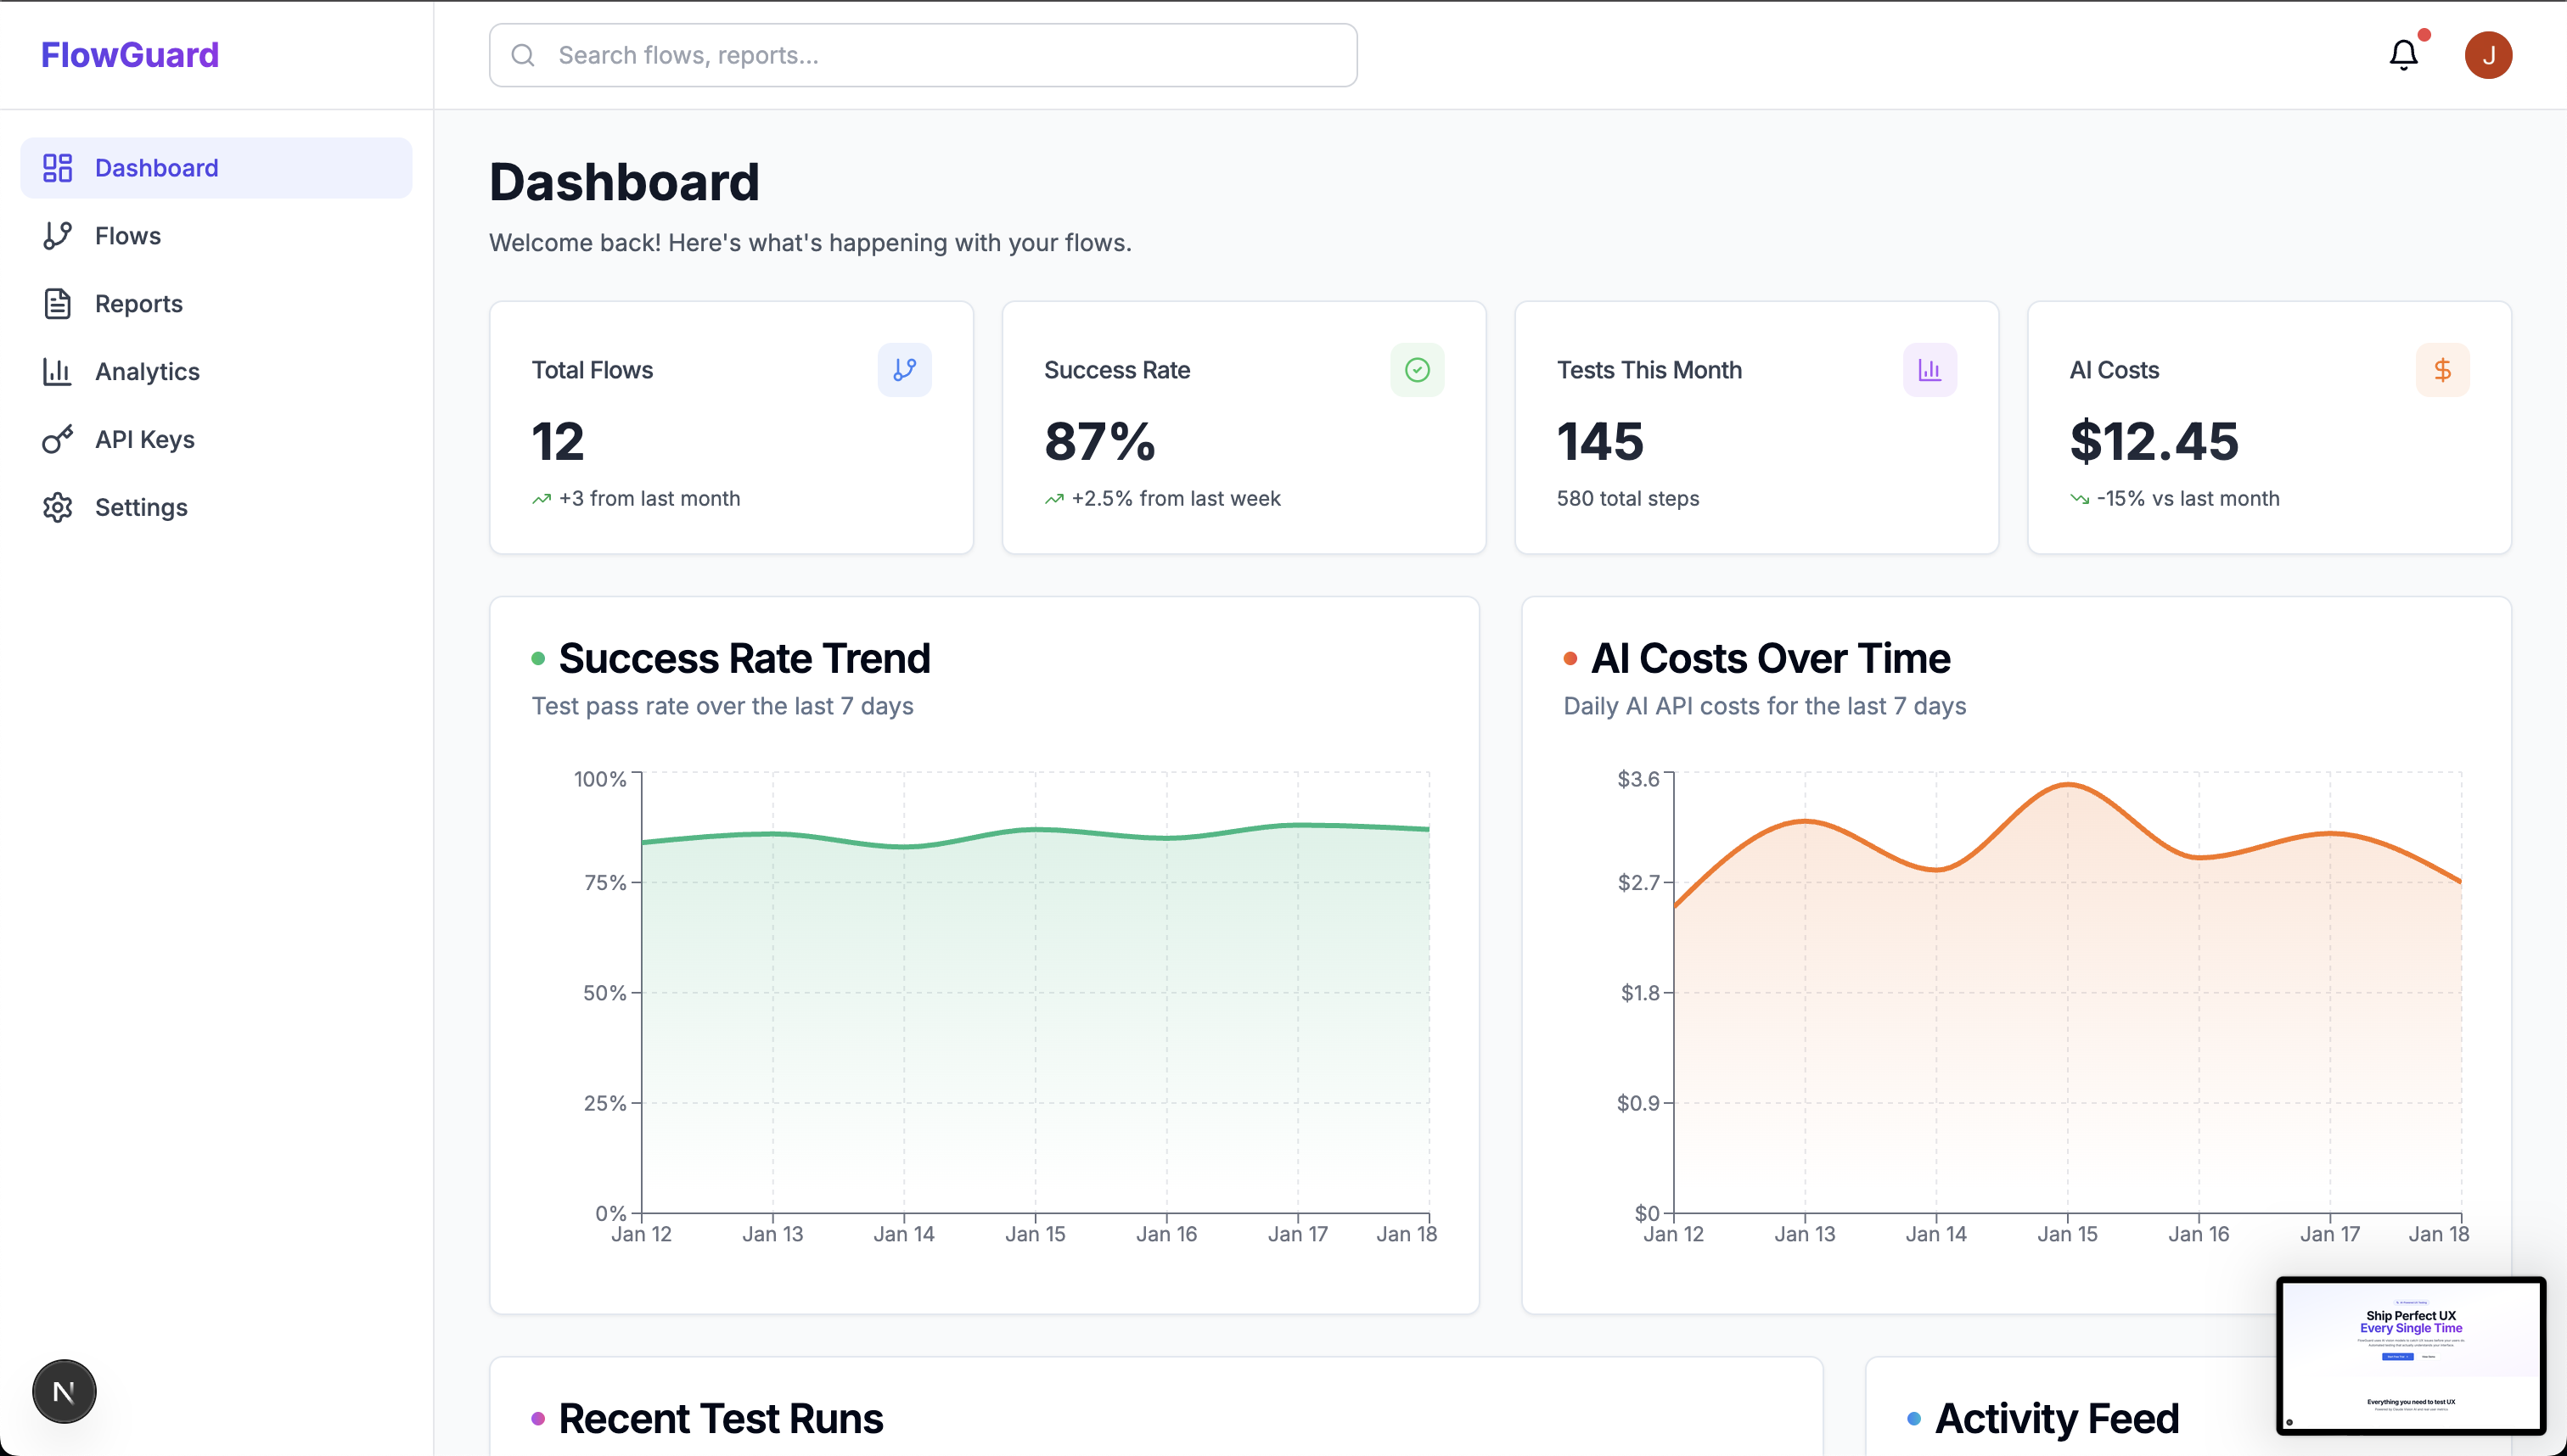2567x1456 pixels.
Task: Click the Total Flows branch icon
Action: tap(904, 370)
